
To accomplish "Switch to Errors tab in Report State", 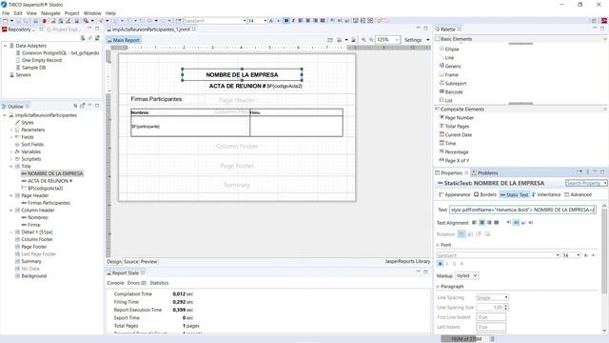I will [x=136, y=283].
